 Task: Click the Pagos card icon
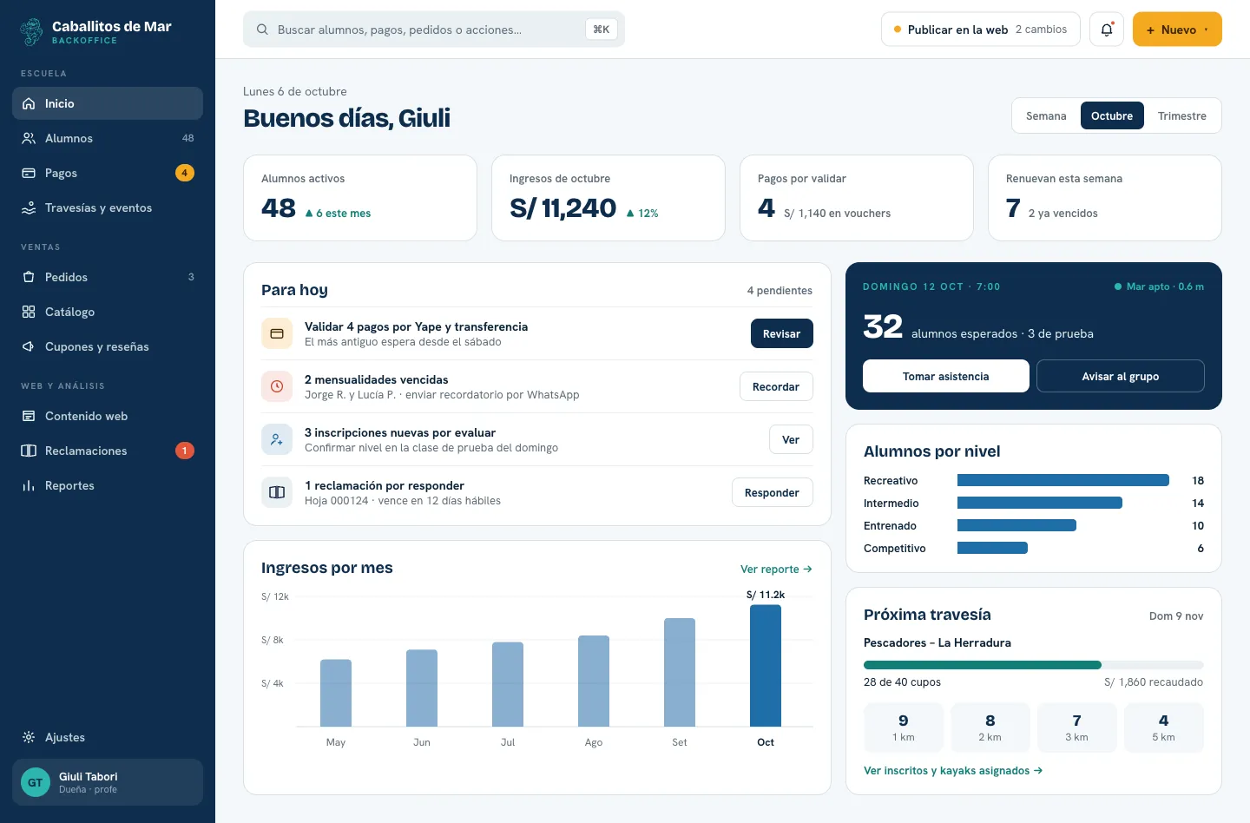point(29,173)
